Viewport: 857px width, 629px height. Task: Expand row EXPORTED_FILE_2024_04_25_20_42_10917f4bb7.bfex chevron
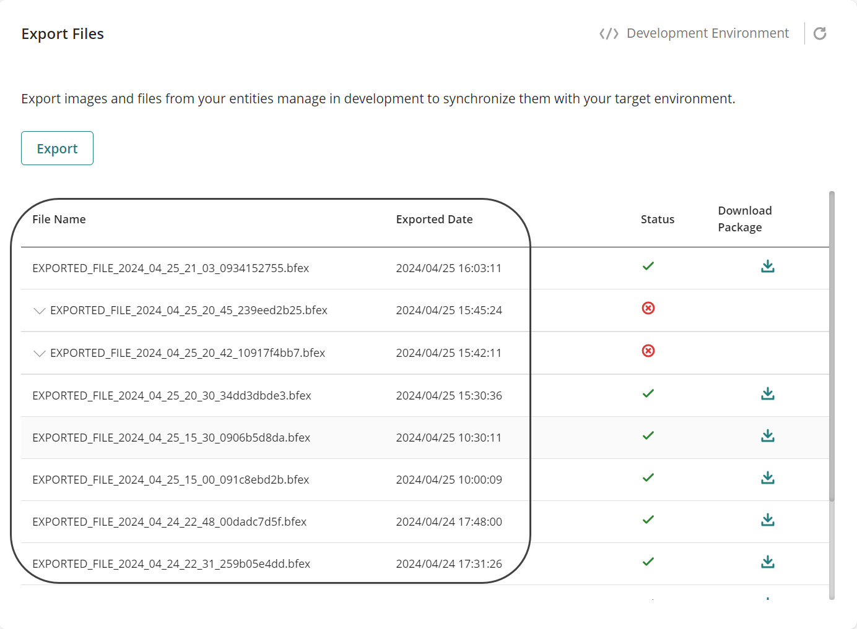(x=40, y=353)
